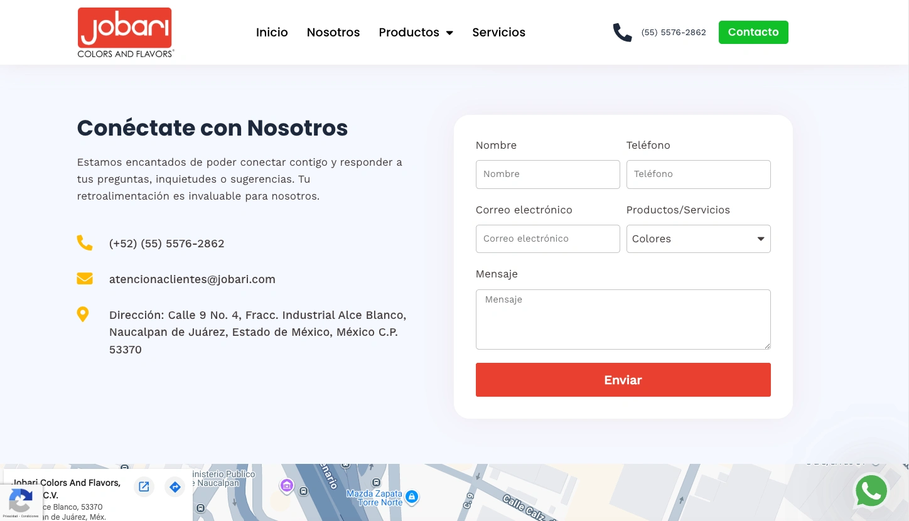This screenshot has height=521, width=909.
Task: Click Jobari Colors And Flavors map label
Action: 67,488
